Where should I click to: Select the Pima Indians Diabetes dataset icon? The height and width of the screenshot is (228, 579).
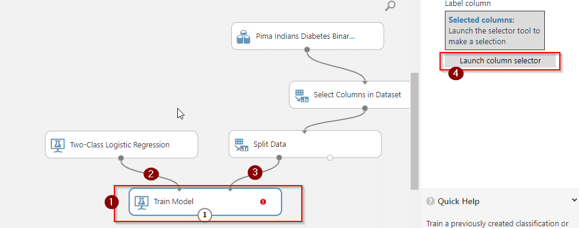click(x=243, y=36)
